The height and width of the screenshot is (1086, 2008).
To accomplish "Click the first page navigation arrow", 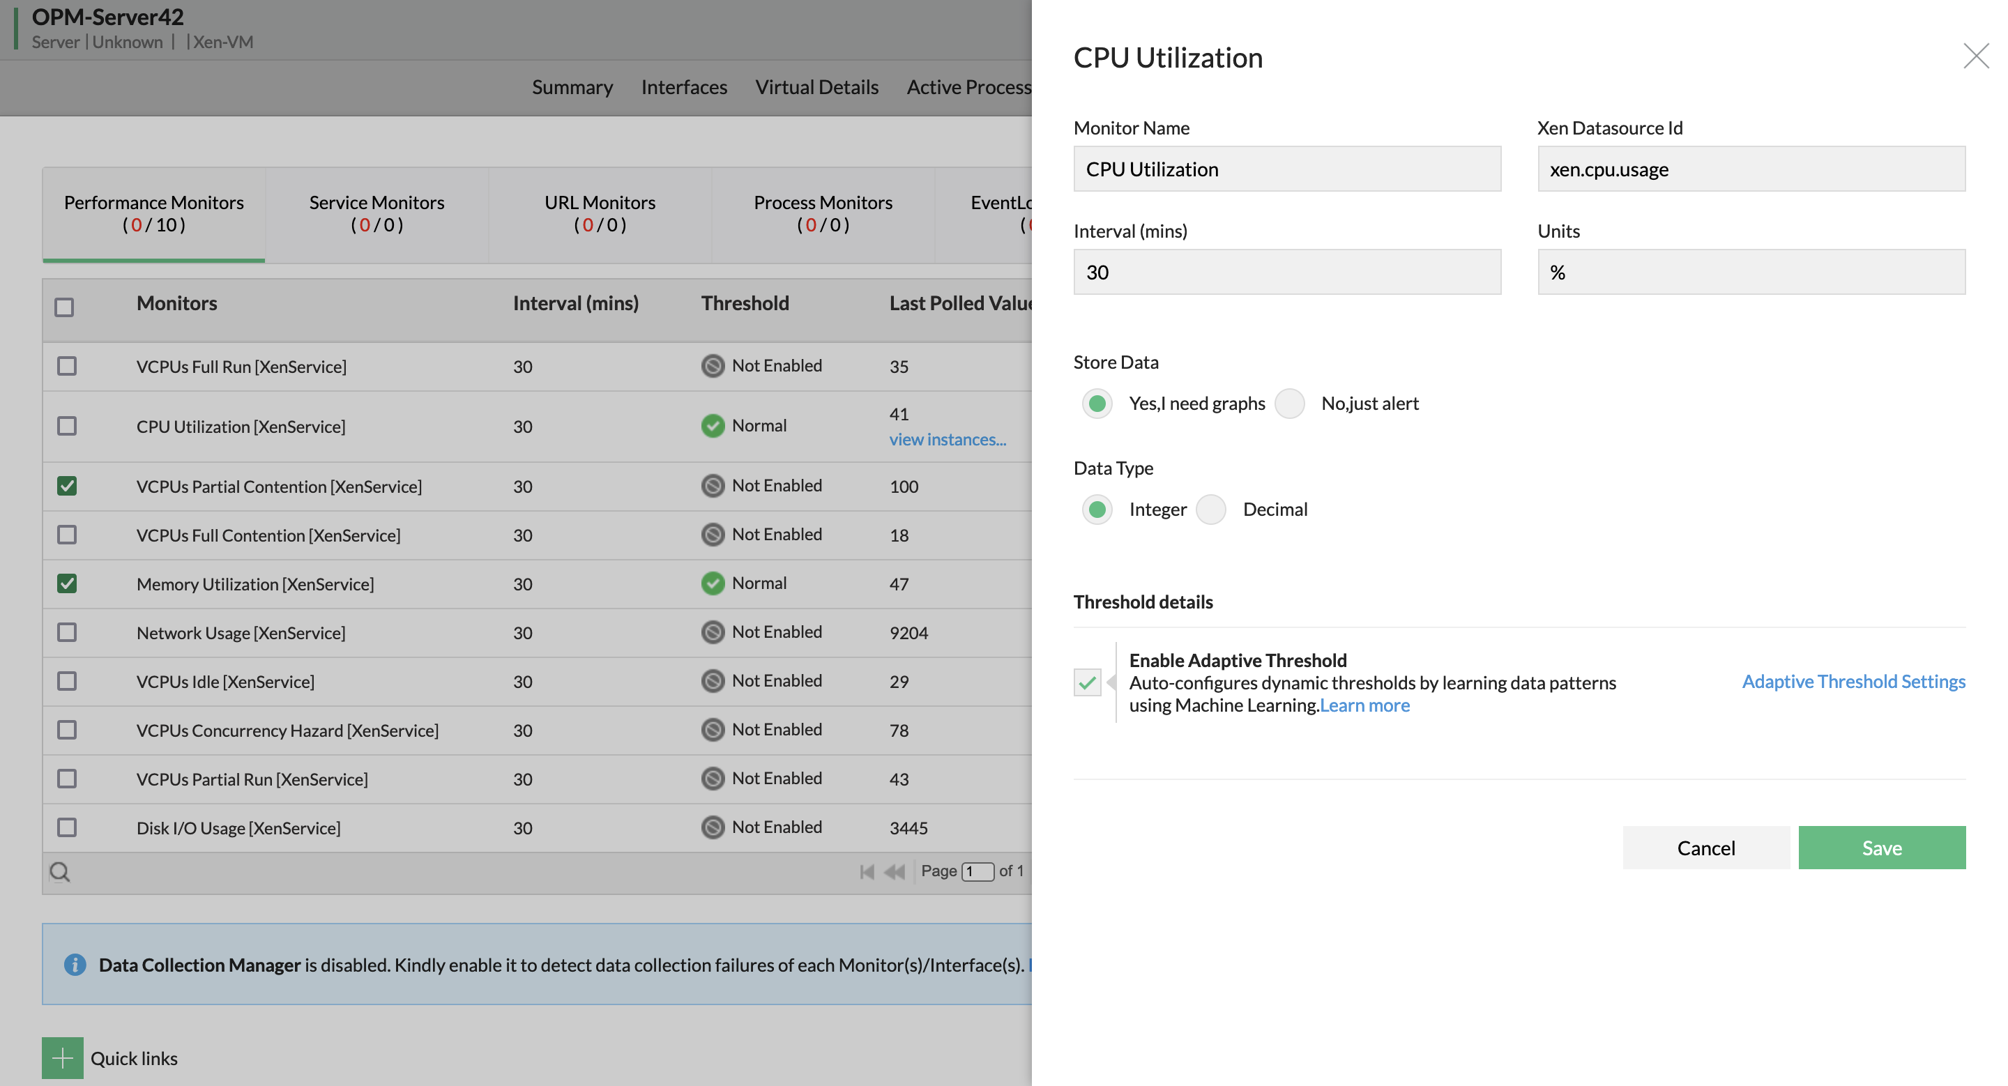I will click(x=866, y=872).
